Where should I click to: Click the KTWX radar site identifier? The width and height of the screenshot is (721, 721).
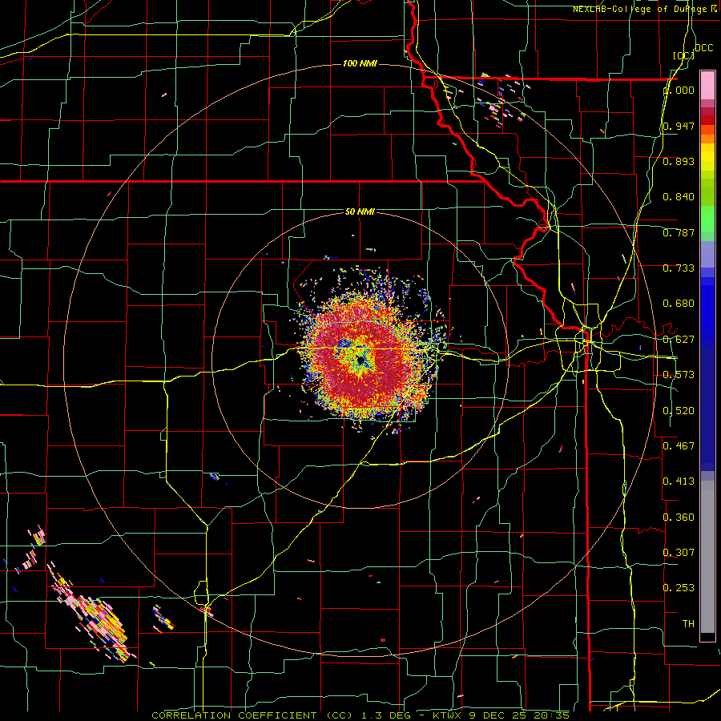pyautogui.click(x=449, y=715)
